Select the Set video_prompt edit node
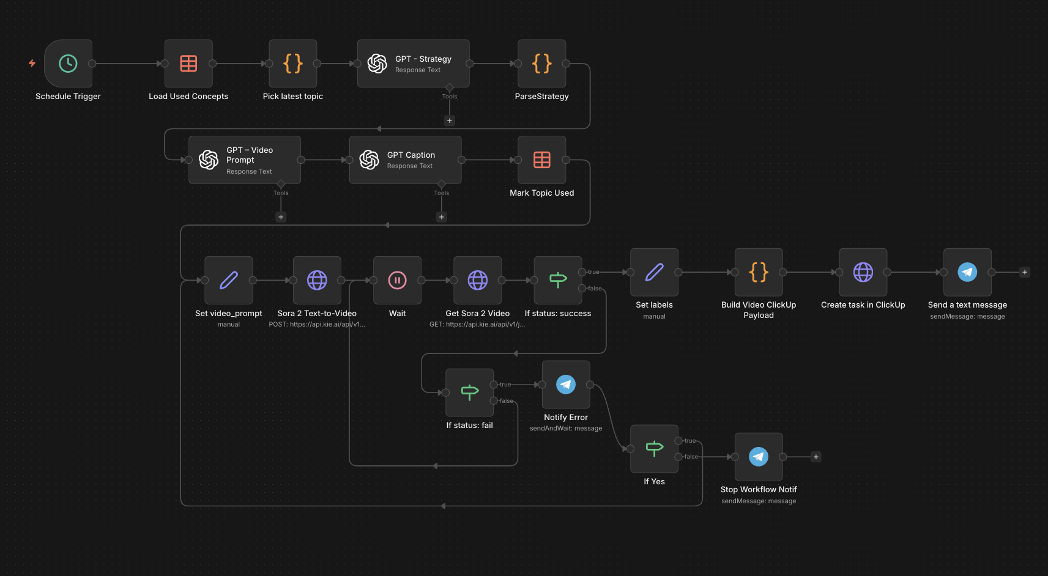The width and height of the screenshot is (1048, 576). [229, 280]
